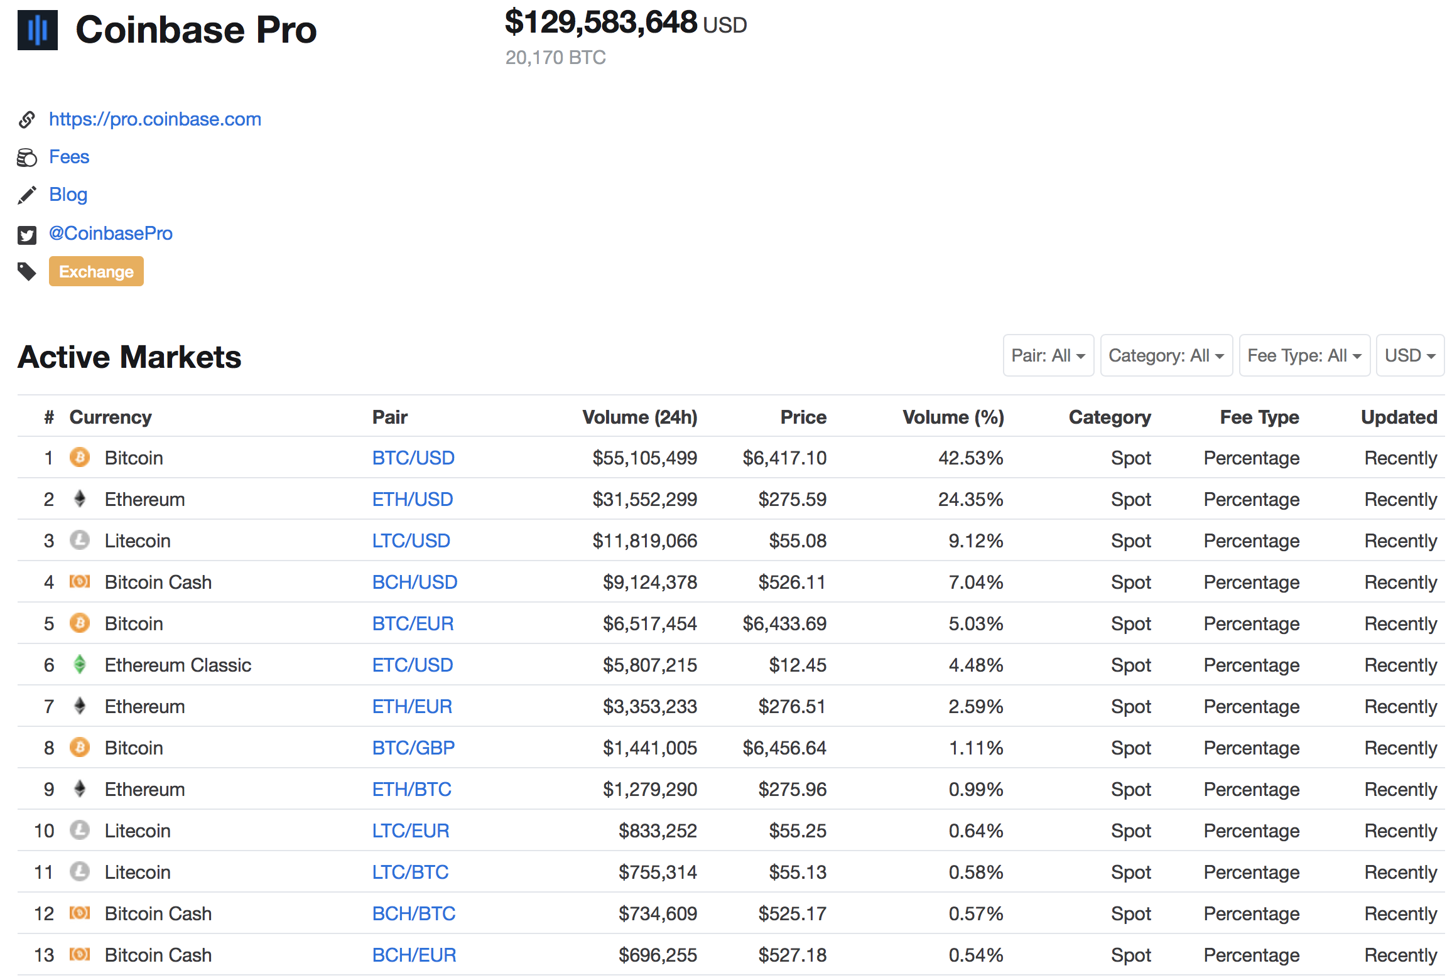Visit the Blog link

coord(68,195)
